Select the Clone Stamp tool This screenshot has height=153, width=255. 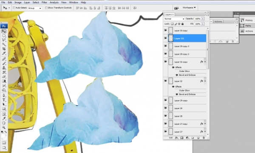click(4, 68)
